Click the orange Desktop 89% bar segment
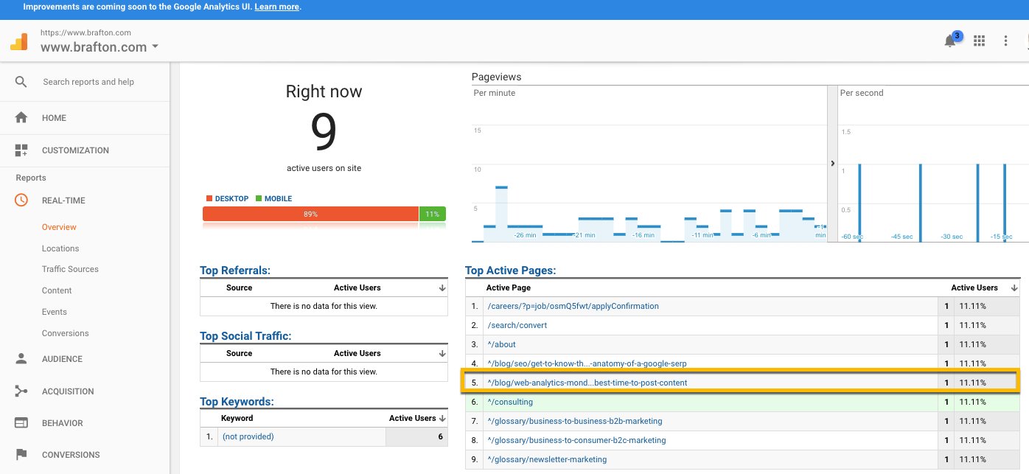Image resolution: width=1029 pixels, height=474 pixels. [x=310, y=214]
